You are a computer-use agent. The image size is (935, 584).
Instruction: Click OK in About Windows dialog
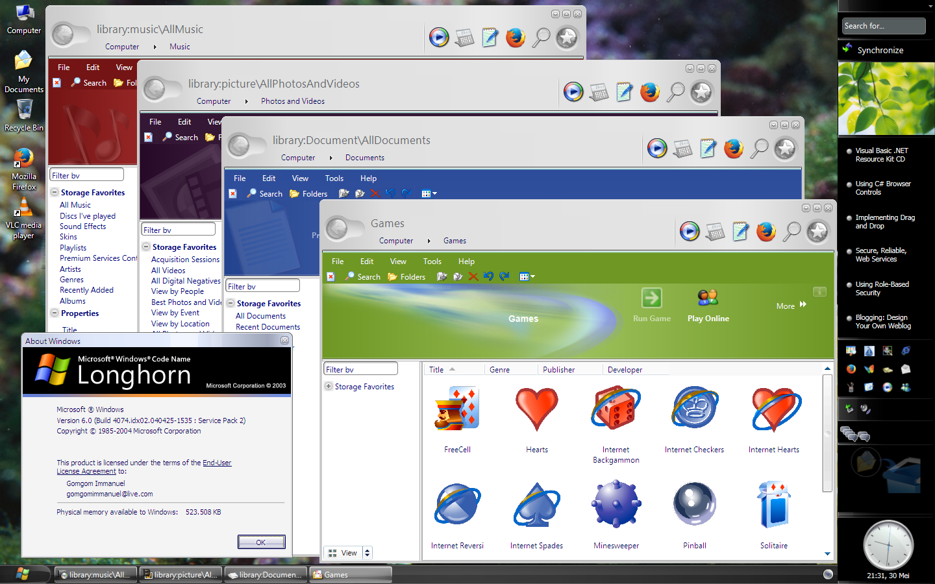pos(261,542)
